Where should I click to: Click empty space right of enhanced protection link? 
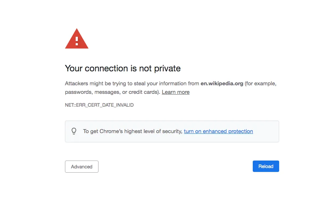pyautogui.click(x=266, y=131)
